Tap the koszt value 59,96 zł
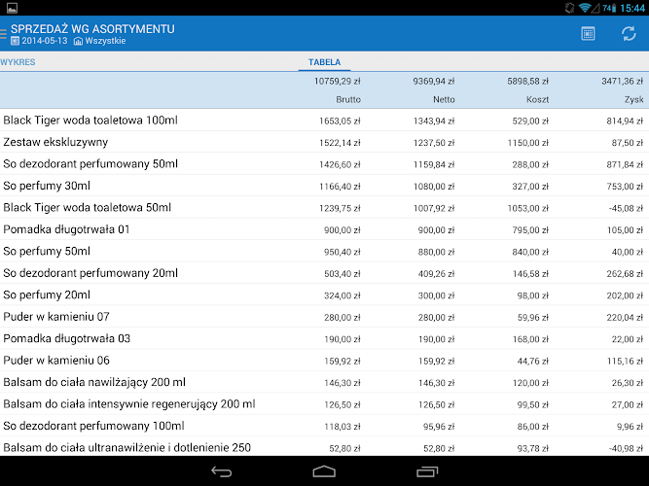This screenshot has width=649, height=486. point(532,317)
